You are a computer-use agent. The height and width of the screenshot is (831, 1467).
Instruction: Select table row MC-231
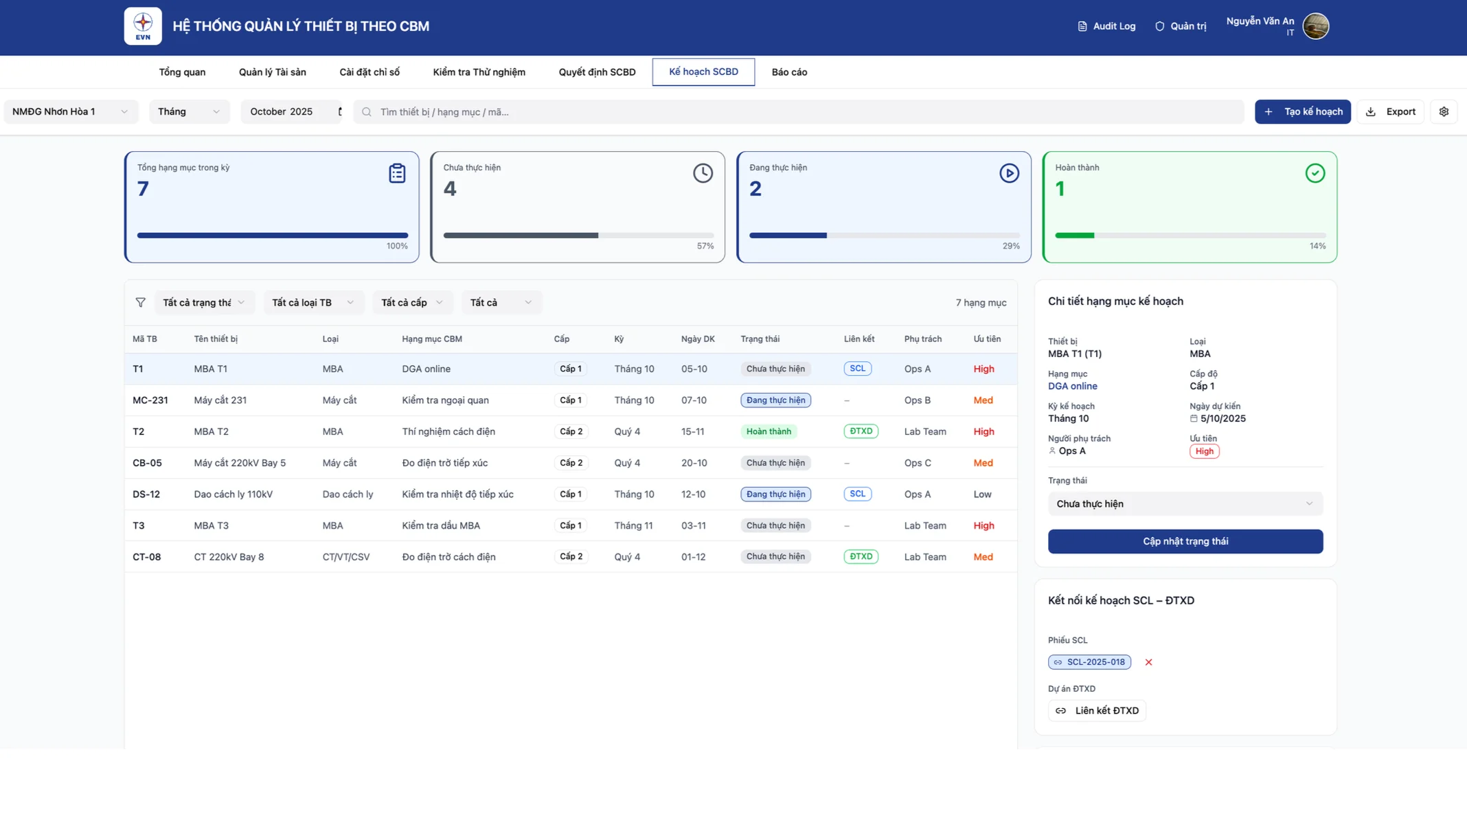[x=571, y=400]
